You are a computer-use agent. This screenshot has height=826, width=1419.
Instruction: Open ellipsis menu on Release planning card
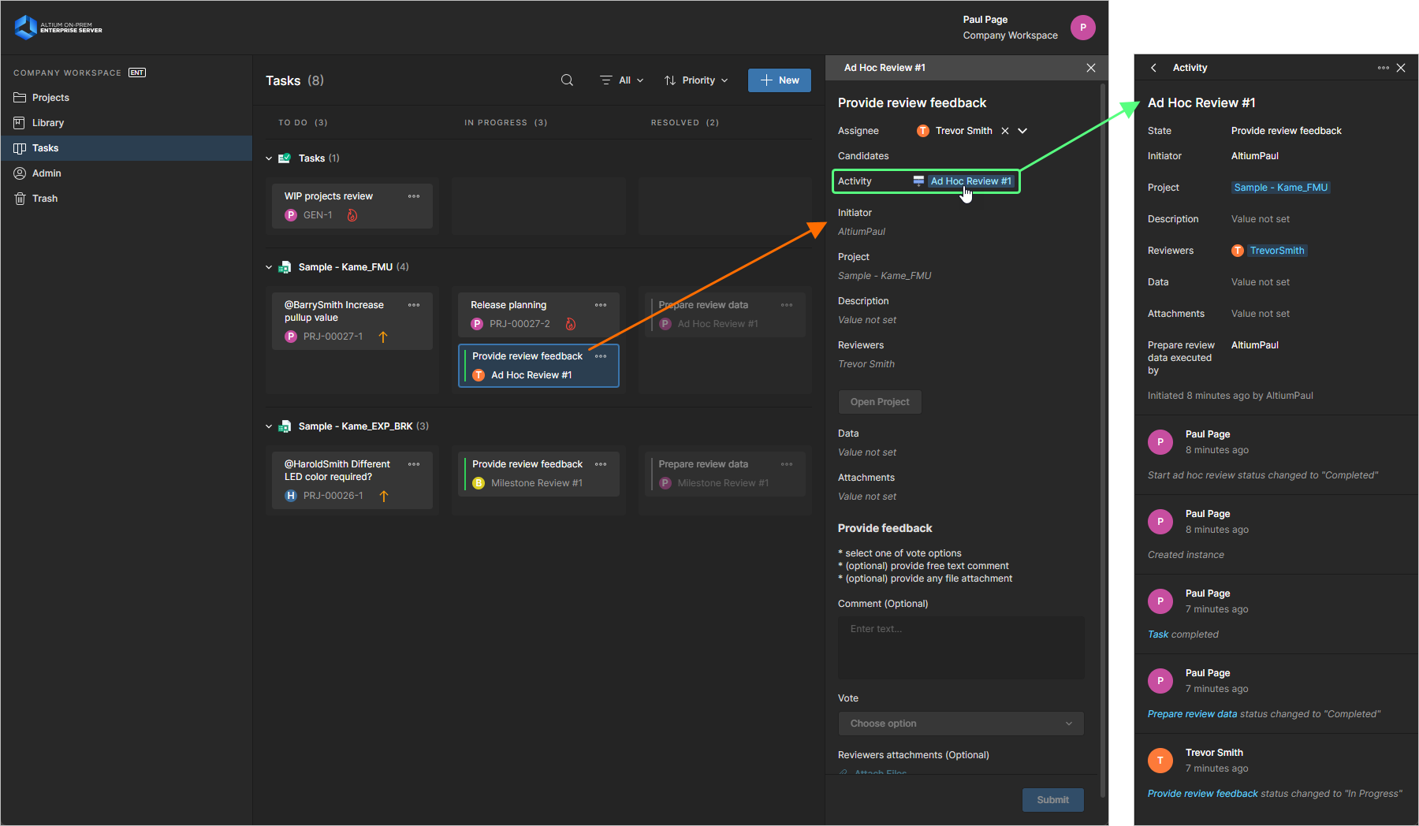point(601,305)
